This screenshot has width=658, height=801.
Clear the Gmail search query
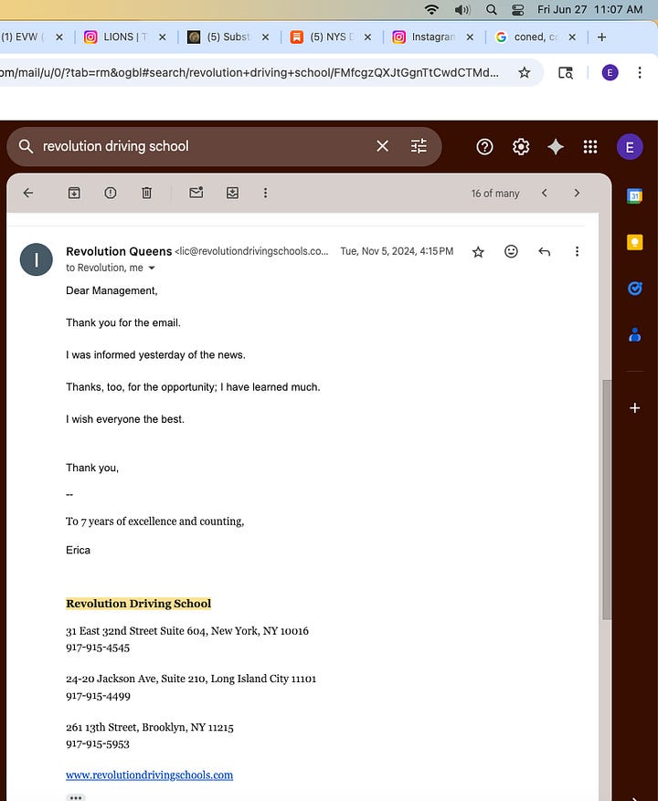[x=382, y=146]
